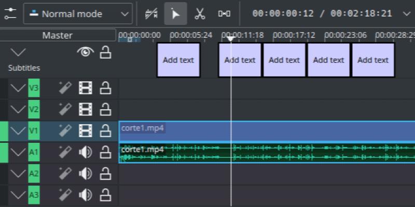Mute audio track A2
The image size is (415, 207).
[86, 174]
